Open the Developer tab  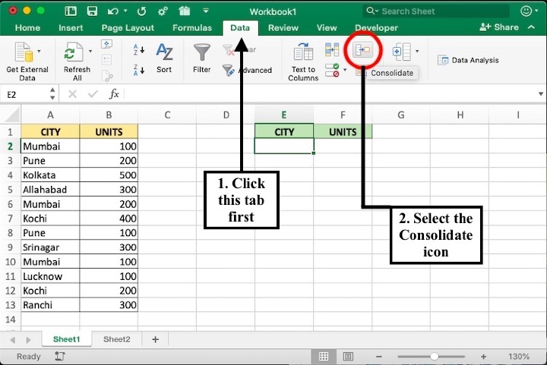pyautogui.click(x=376, y=27)
